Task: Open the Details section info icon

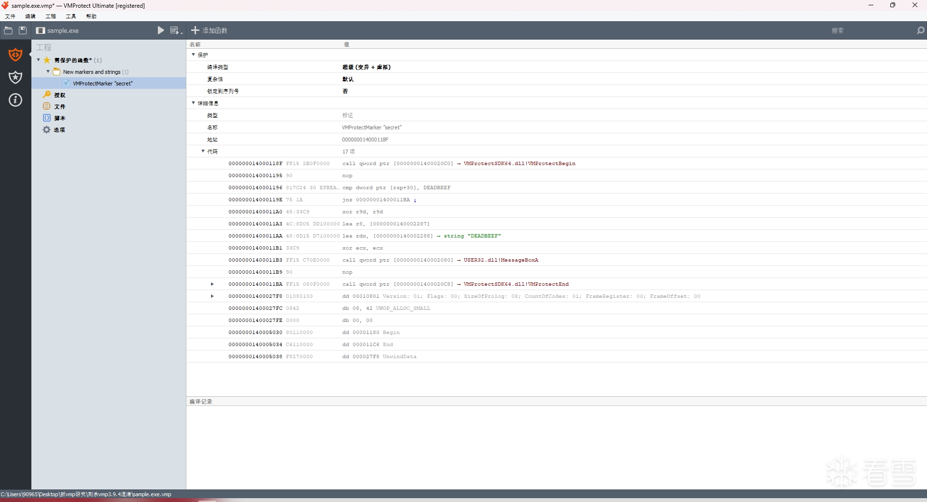Action: 15,100
